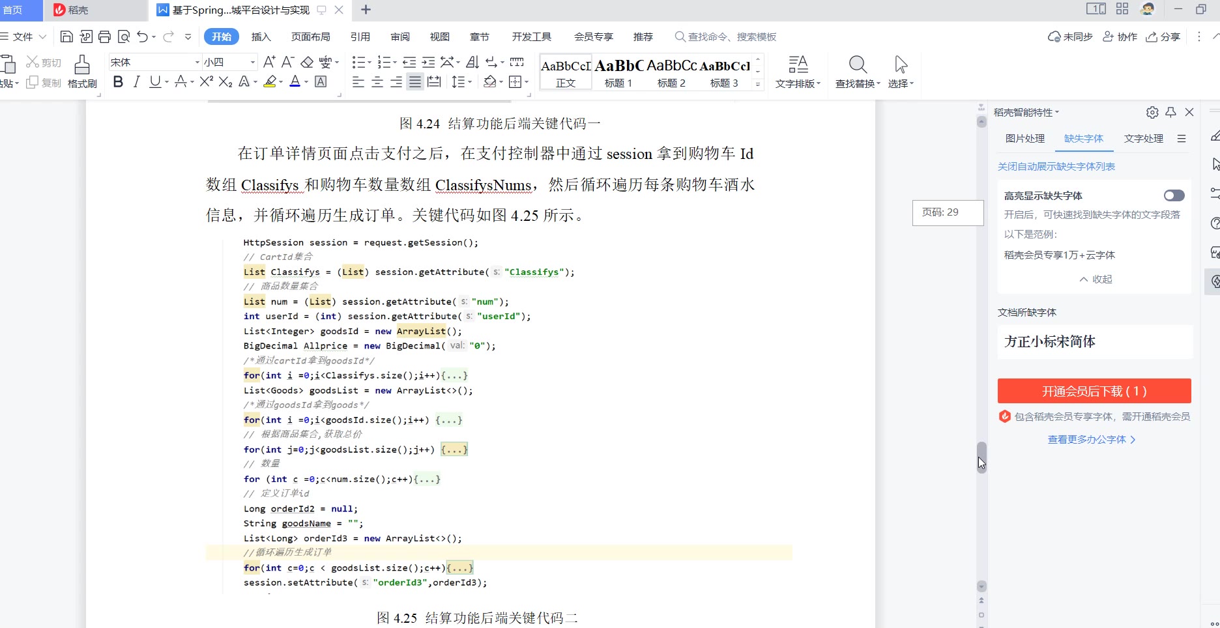The image size is (1220, 628).
Task: Open the 插入 ribbon tab
Action: [x=261, y=37]
